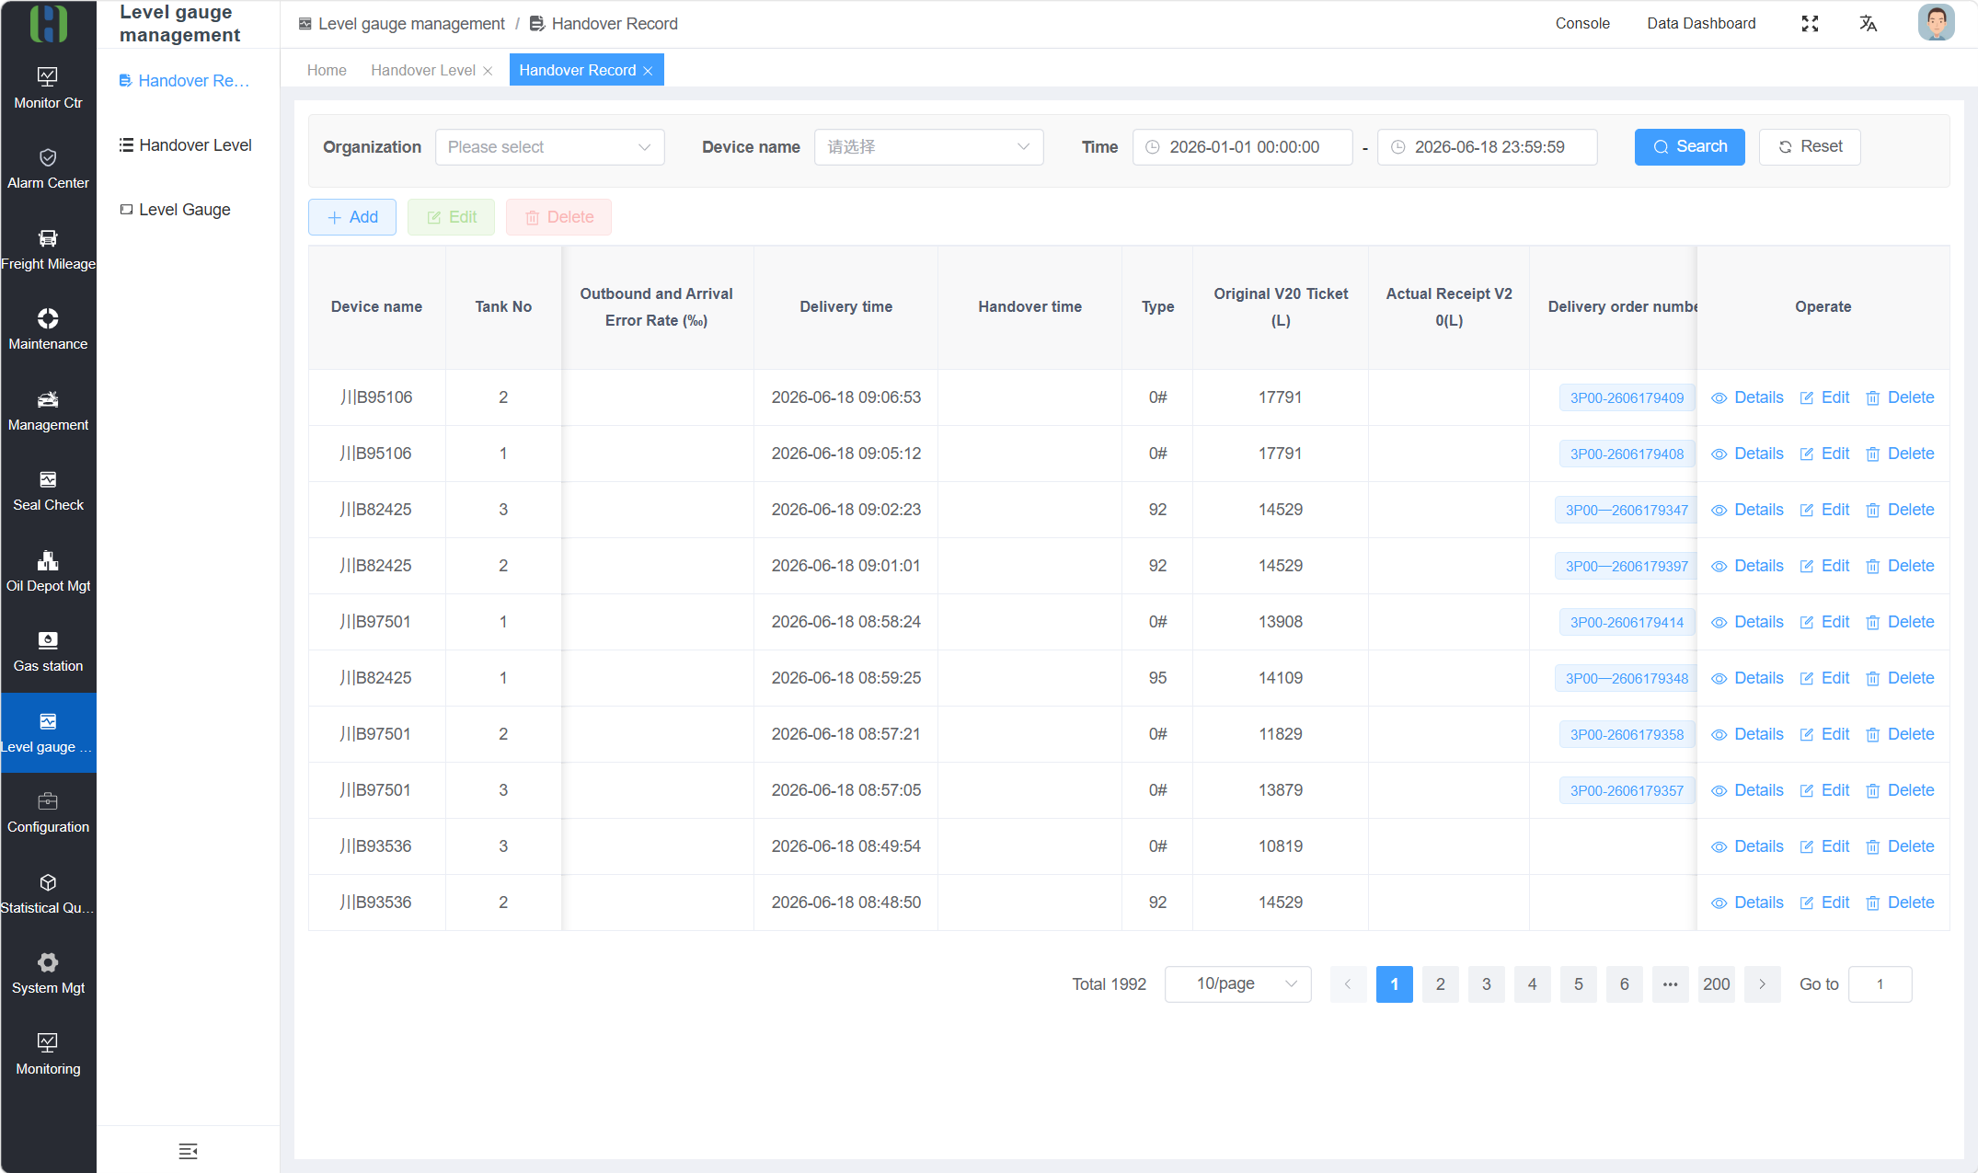Toggle fullscreen mode icon
Screen dimensions: 1978x1173
pyautogui.click(x=1810, y=24)
